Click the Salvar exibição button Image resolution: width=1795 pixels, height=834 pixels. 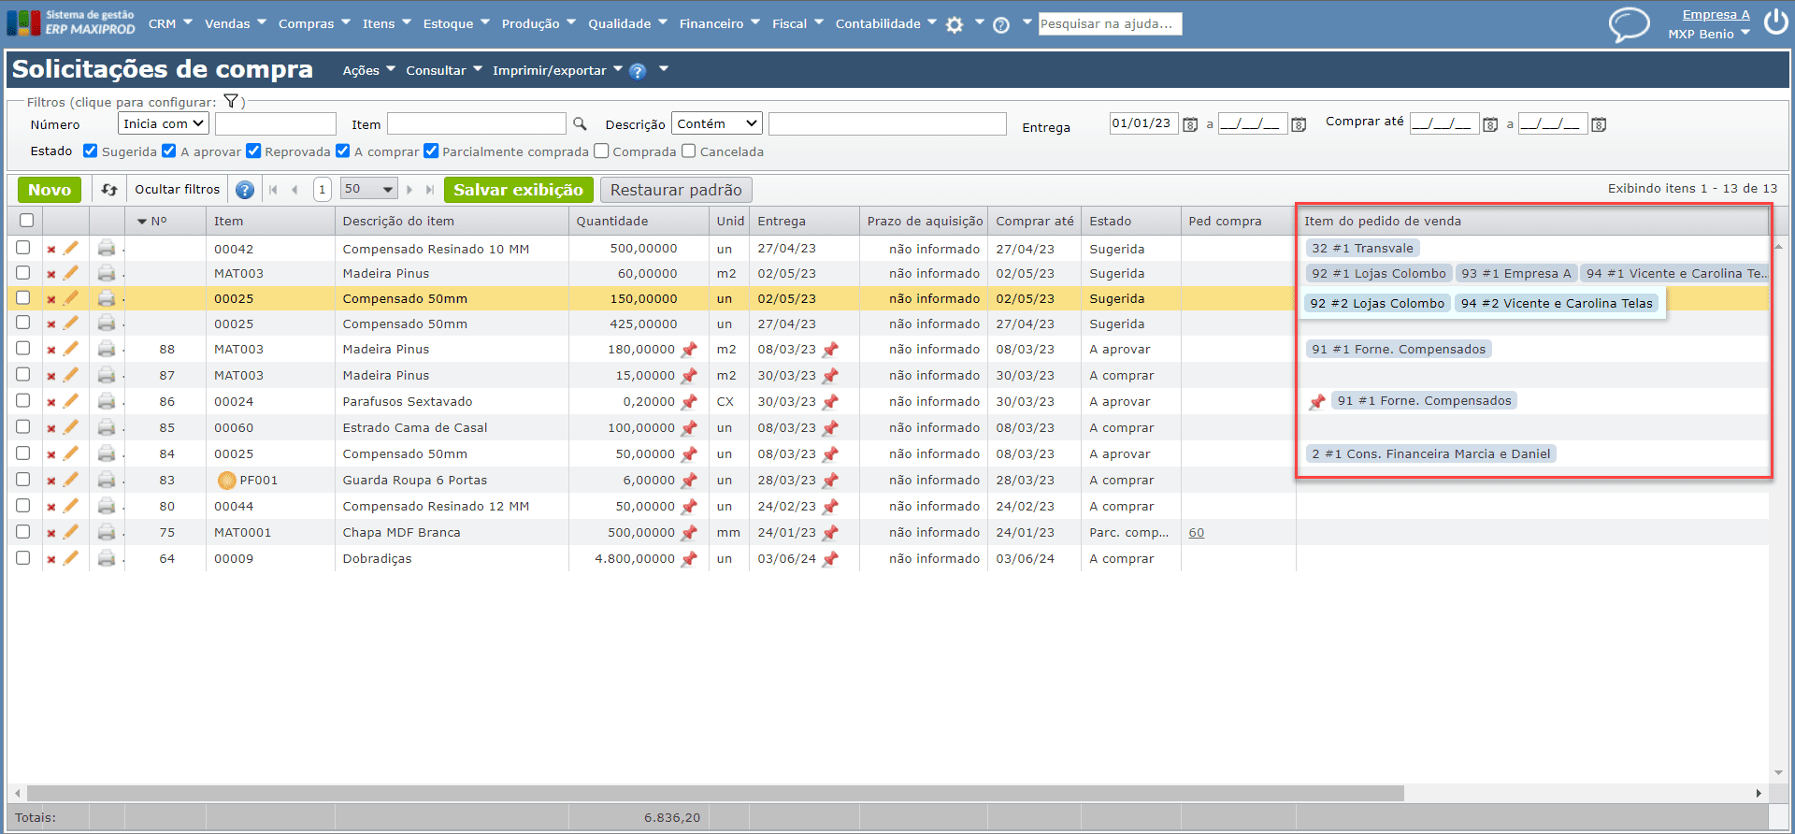pos(518,190)
